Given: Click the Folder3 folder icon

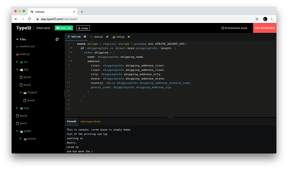Looking at the screenshot, I should pyautogui.click(x=25, y=93).
